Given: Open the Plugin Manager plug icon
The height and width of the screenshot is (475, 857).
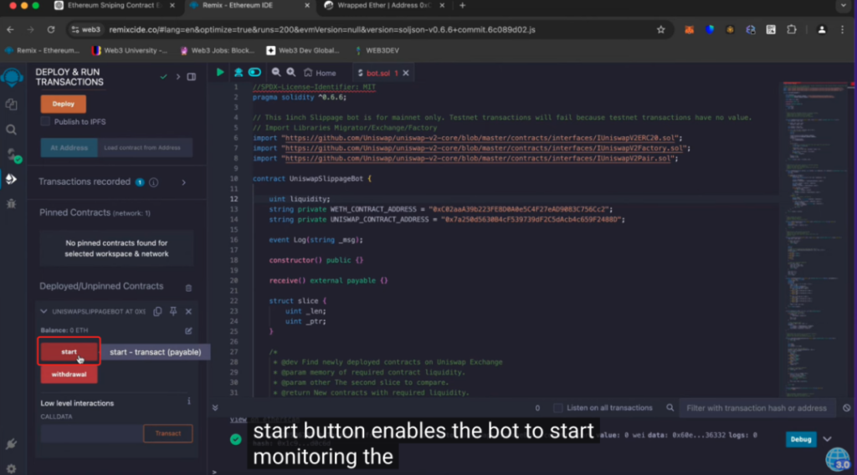Looking at the screenshot, I should tap(12, 444).
